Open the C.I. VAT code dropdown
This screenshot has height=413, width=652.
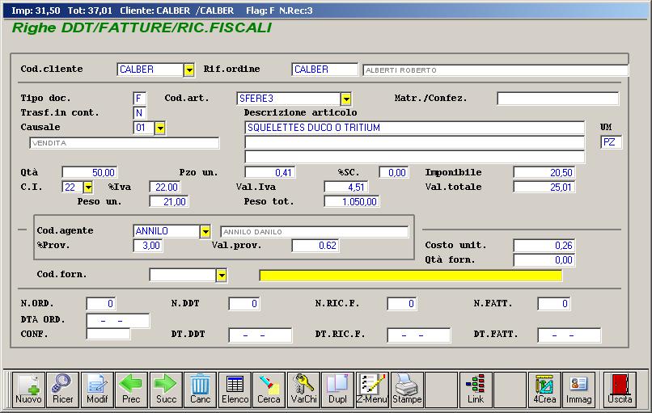87,188
